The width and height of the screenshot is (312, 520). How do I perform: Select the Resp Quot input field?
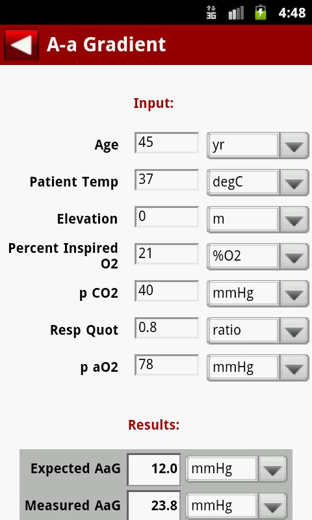click(x=166, y=329)
